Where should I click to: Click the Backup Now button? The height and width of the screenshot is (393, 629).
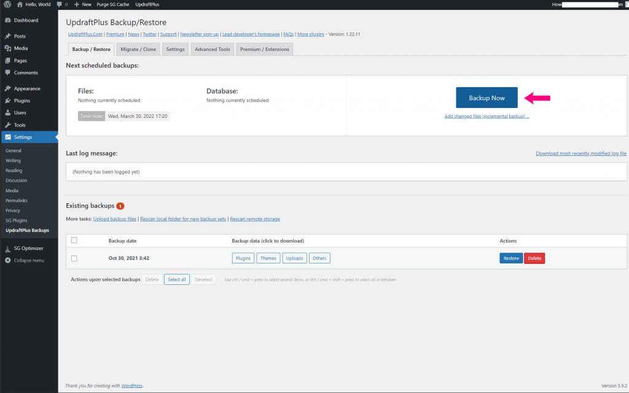(x=486, y=98)
